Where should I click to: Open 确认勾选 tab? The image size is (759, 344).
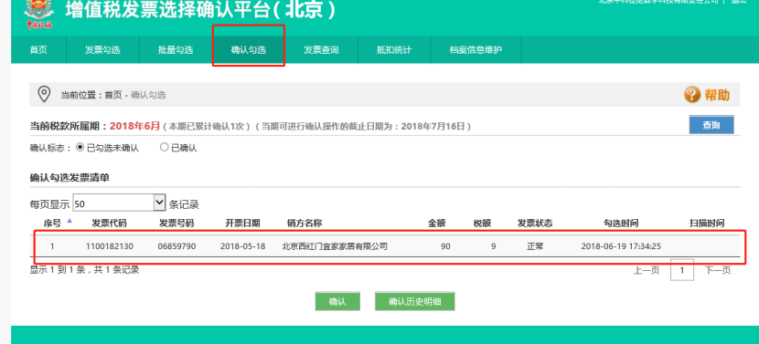pyautogui.click(x=249, y=50)
